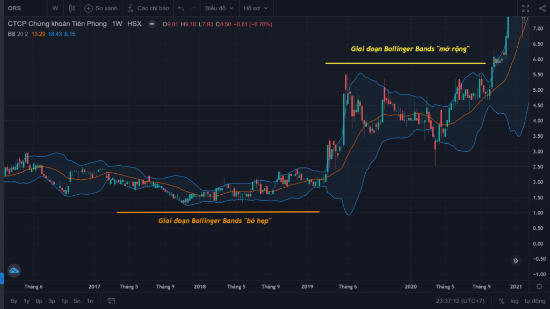Redo the chart action
550x309 pixels.
click(x=193, y=8)
